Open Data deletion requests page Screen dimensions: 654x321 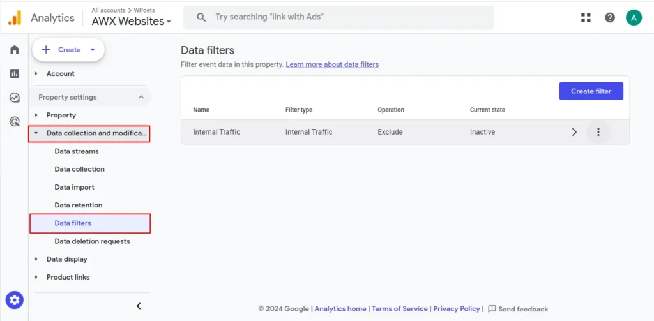click(x=92, y=241)
